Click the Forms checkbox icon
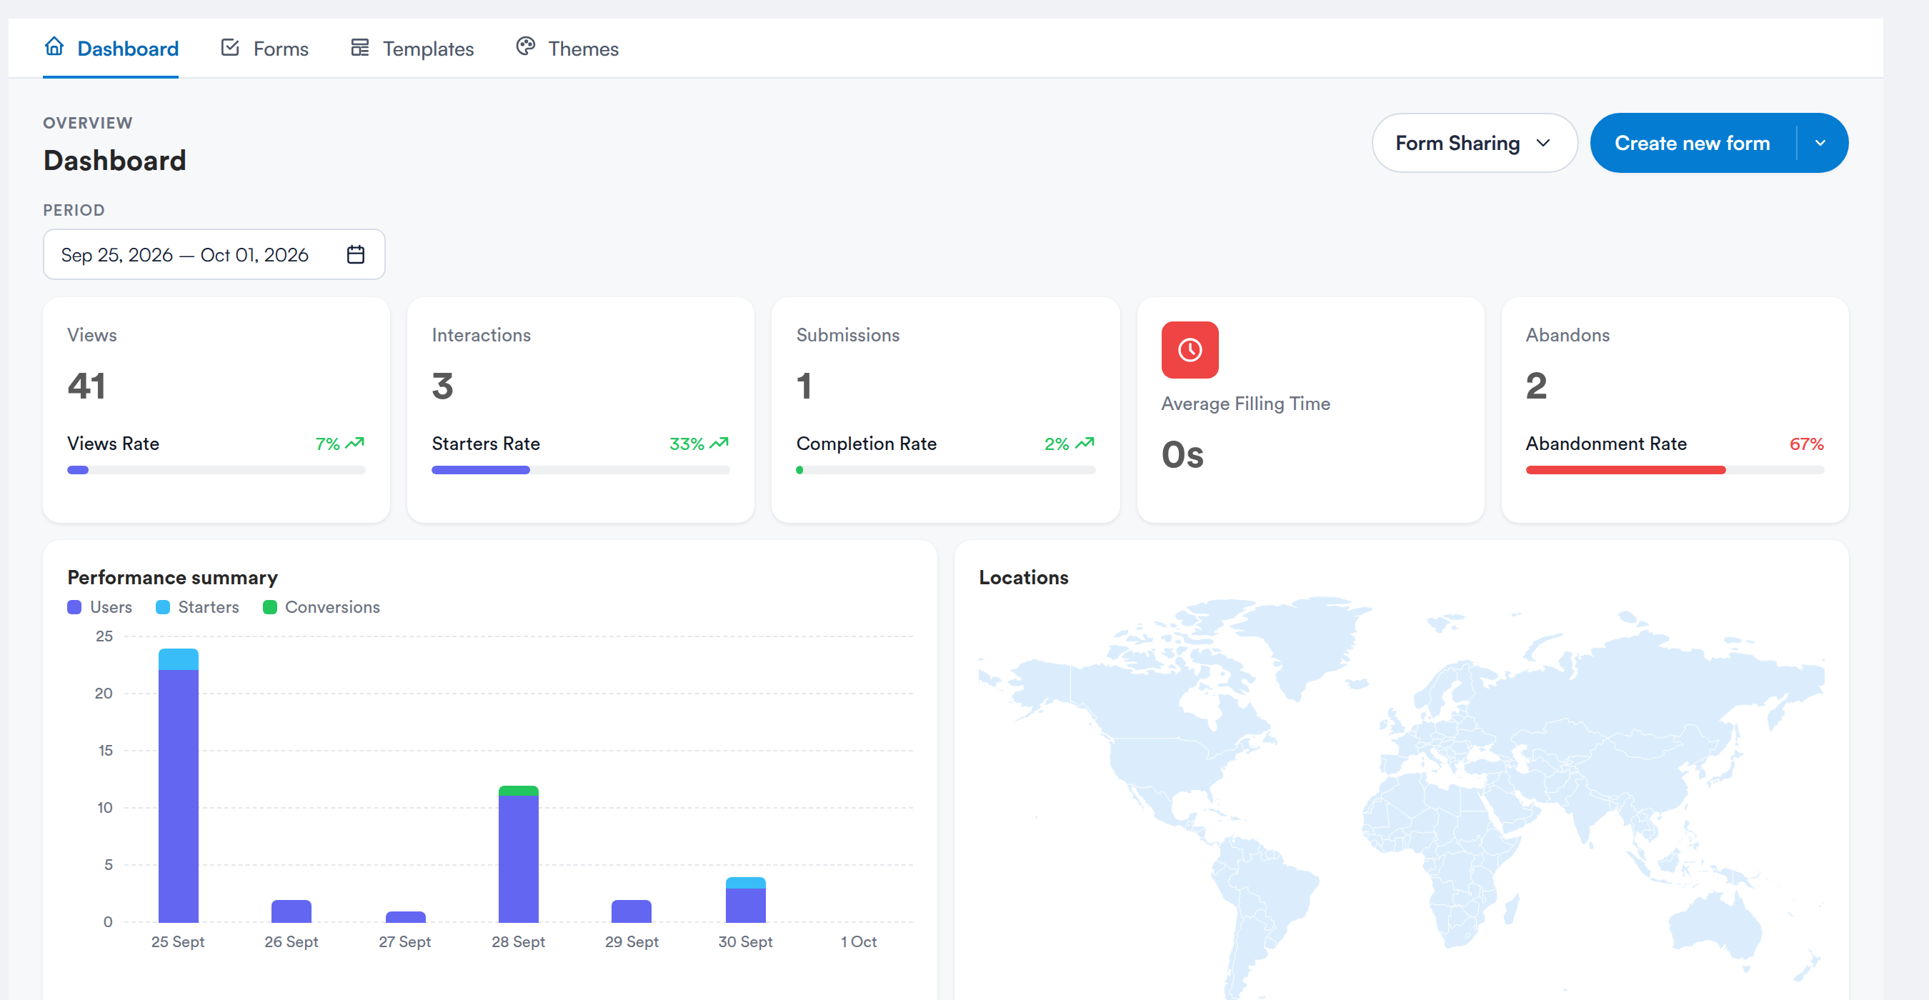The image size is (1929, 1000). (230, 48)
